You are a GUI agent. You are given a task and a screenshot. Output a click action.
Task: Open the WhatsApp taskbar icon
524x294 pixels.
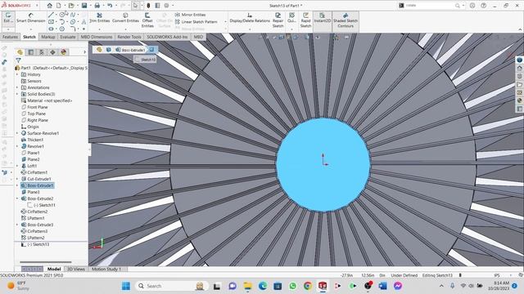point(293,286)
